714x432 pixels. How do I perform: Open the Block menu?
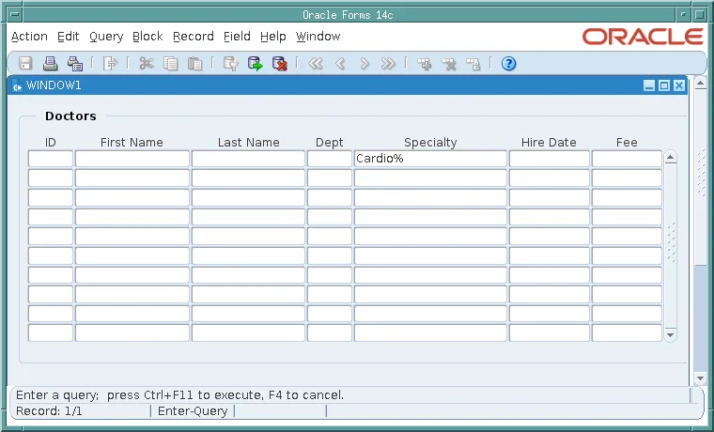point(147,37)
